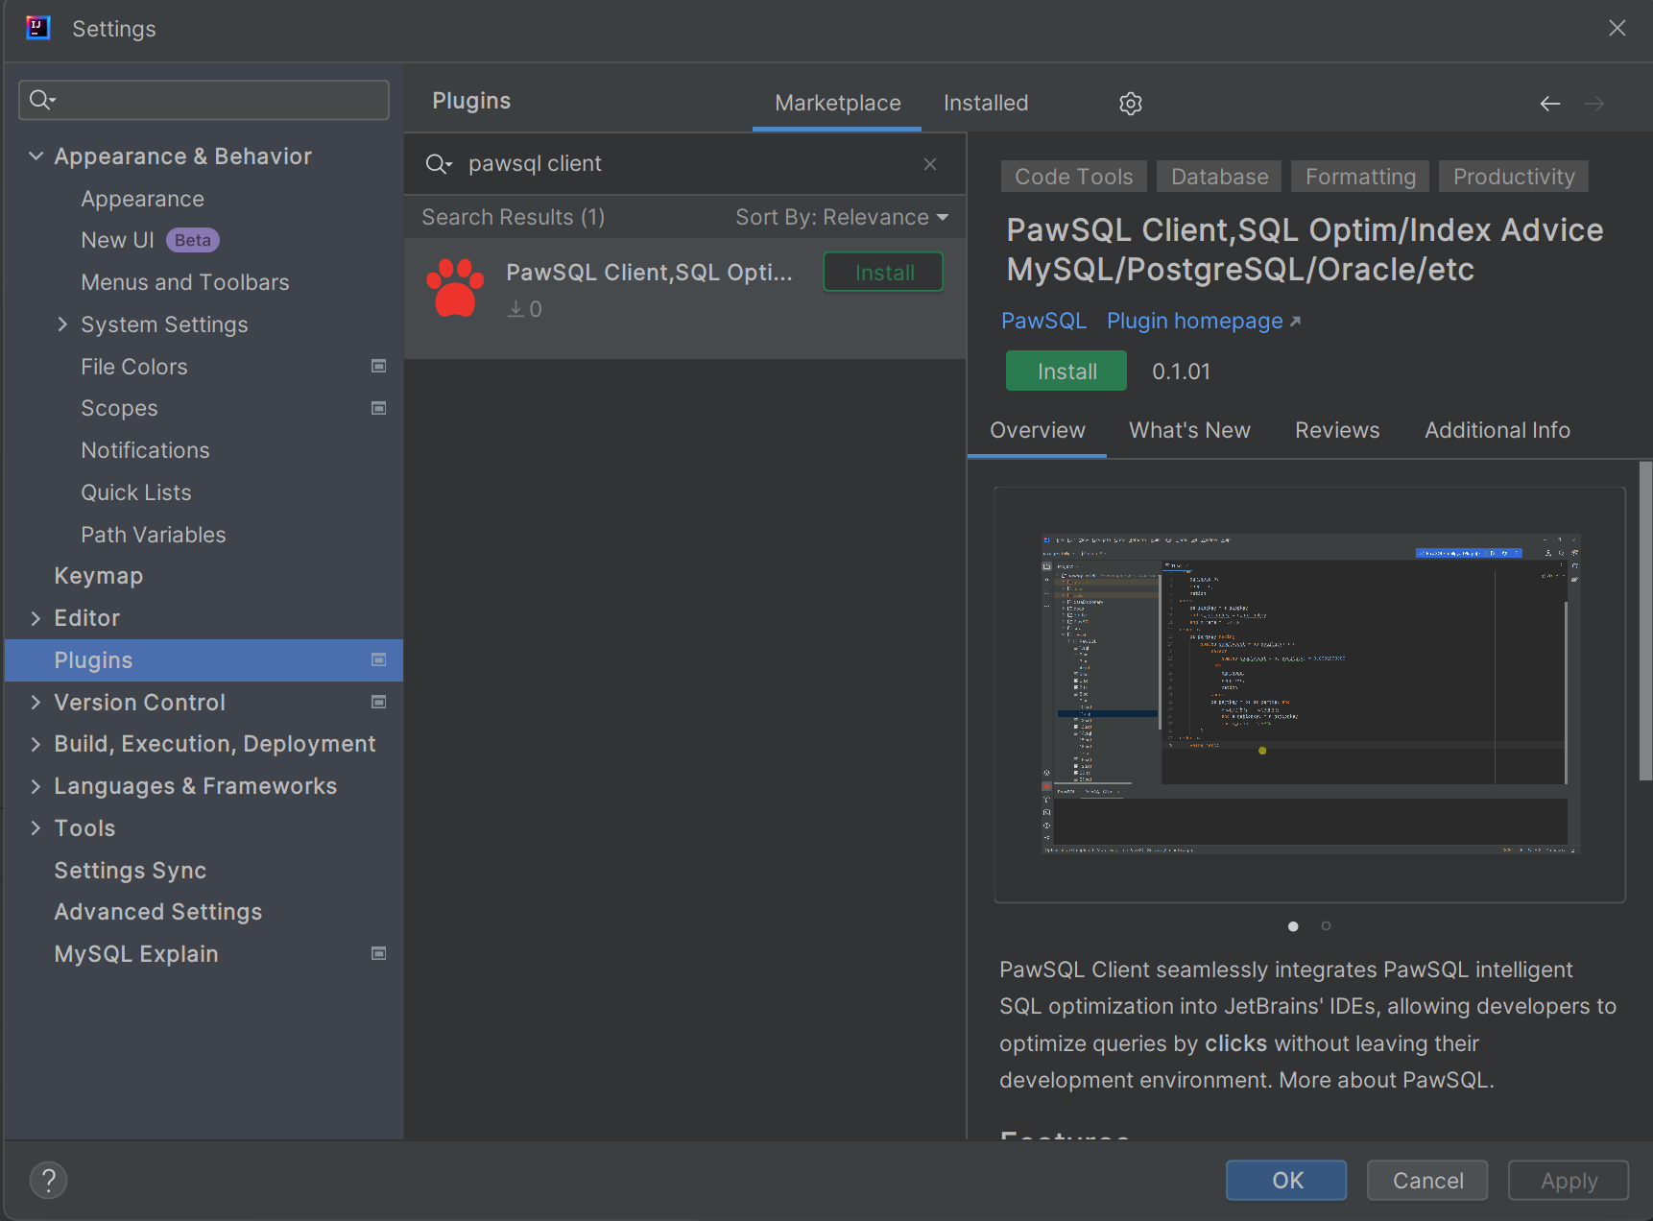This screenshot has width=1653, height=1221.
Task: Select the second screenshot carousel dot
Action: click(1326, 926)
